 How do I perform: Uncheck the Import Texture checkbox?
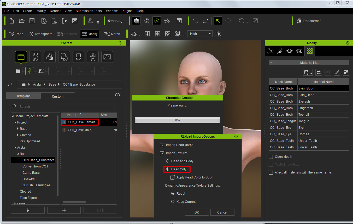tap(162, 153)
